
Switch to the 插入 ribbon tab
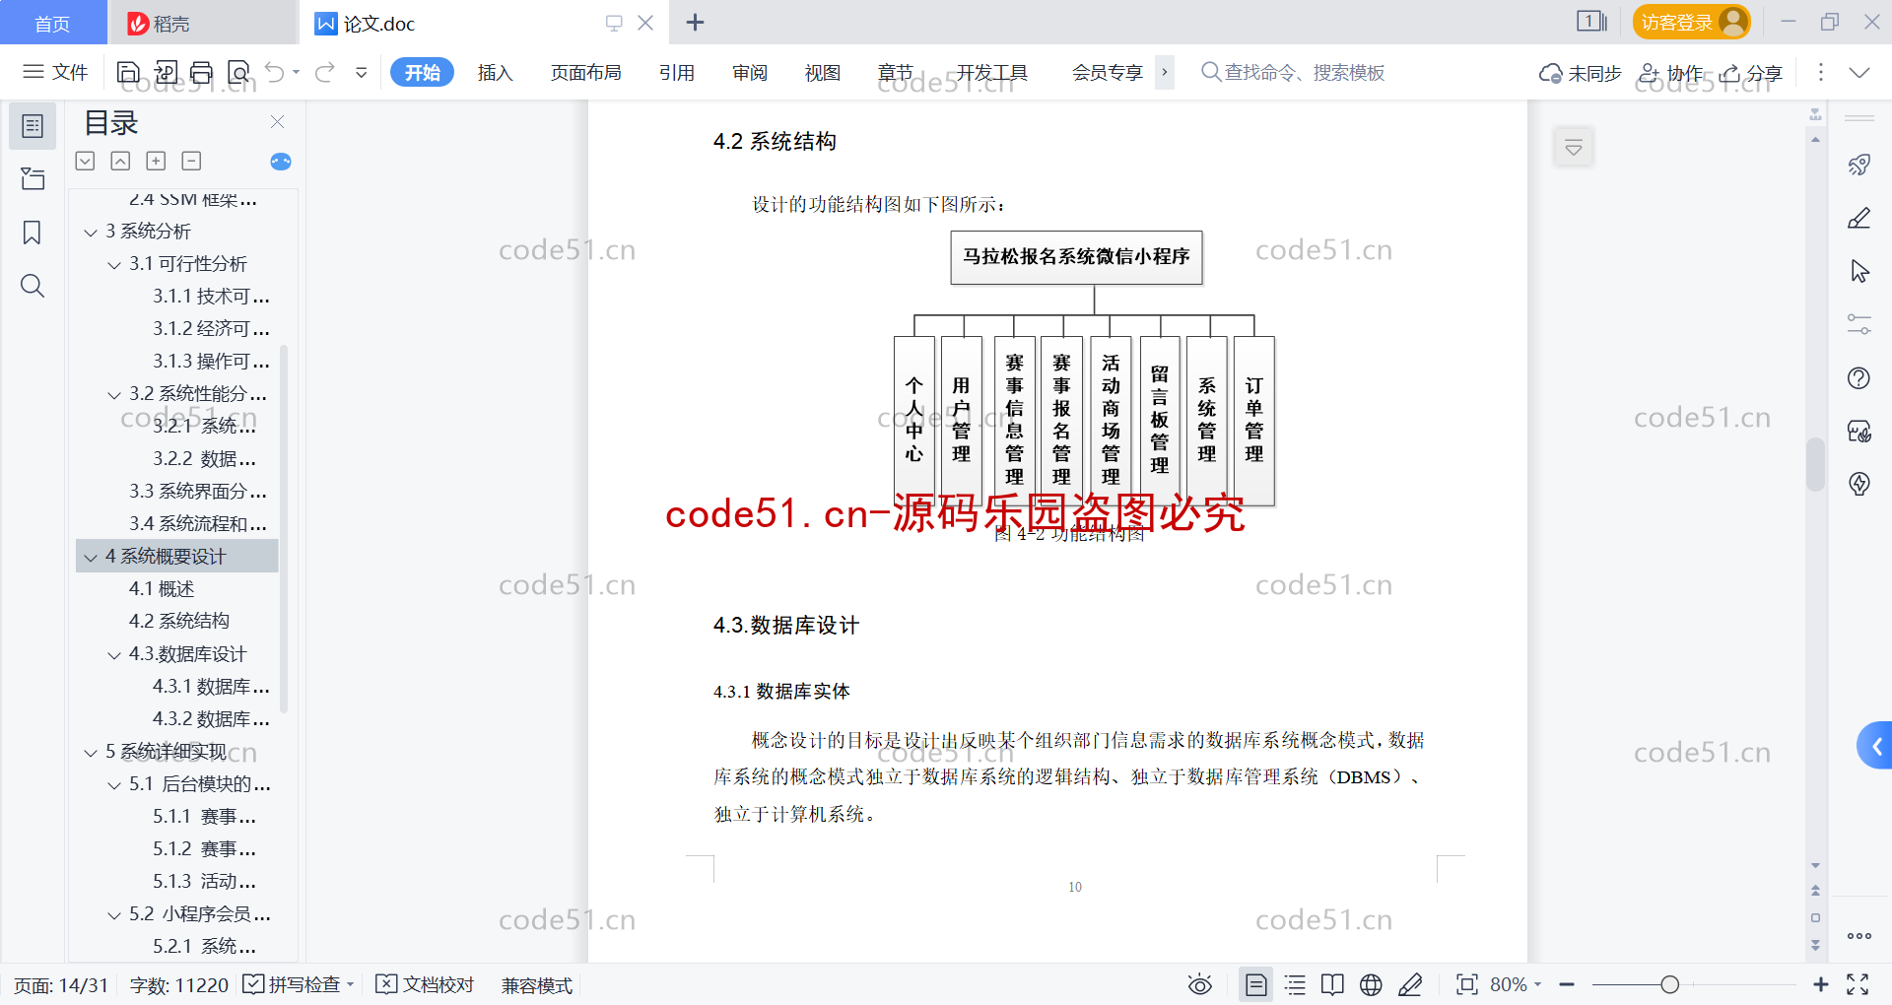pos(495,72)
